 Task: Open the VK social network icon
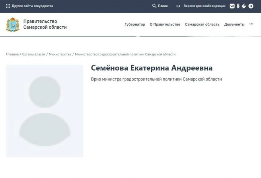click(x=232, y=6)
